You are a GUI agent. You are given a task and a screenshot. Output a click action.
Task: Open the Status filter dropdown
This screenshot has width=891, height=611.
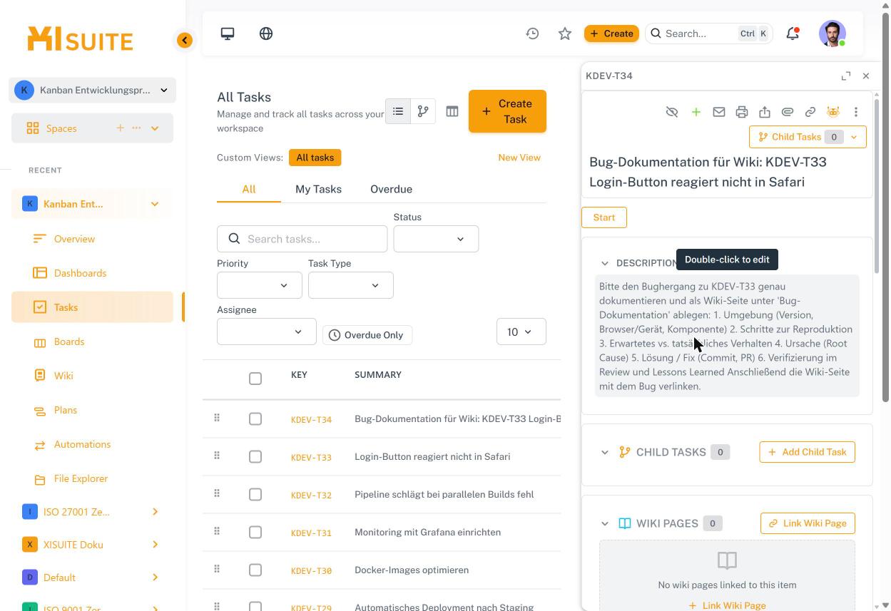[x=436, y=239]
